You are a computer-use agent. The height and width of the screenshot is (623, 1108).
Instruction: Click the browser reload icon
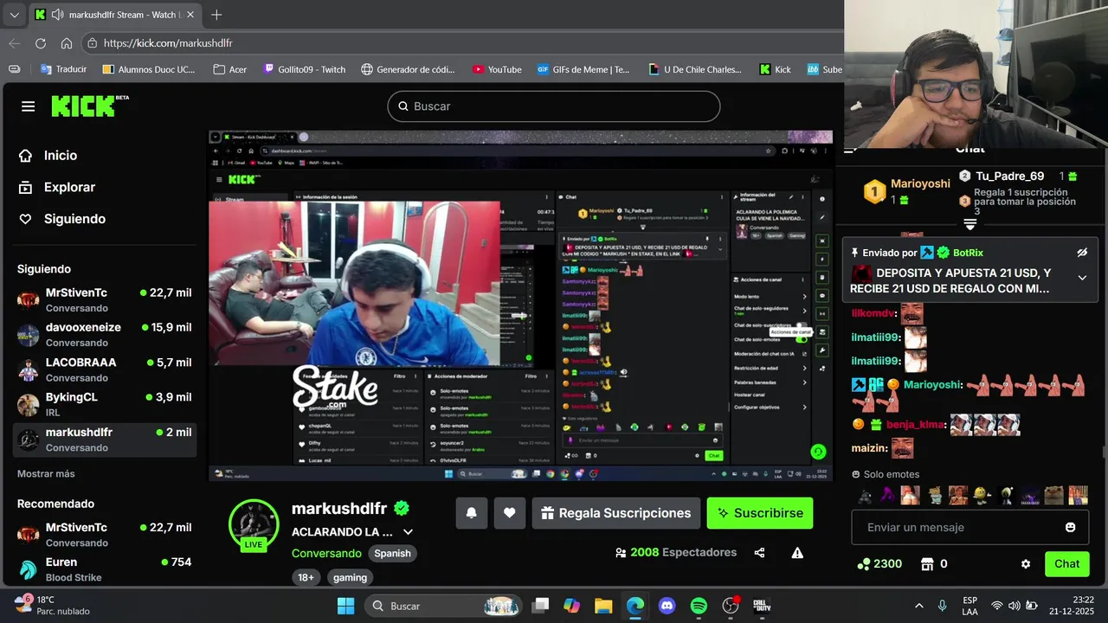click(x=41, y=43)
